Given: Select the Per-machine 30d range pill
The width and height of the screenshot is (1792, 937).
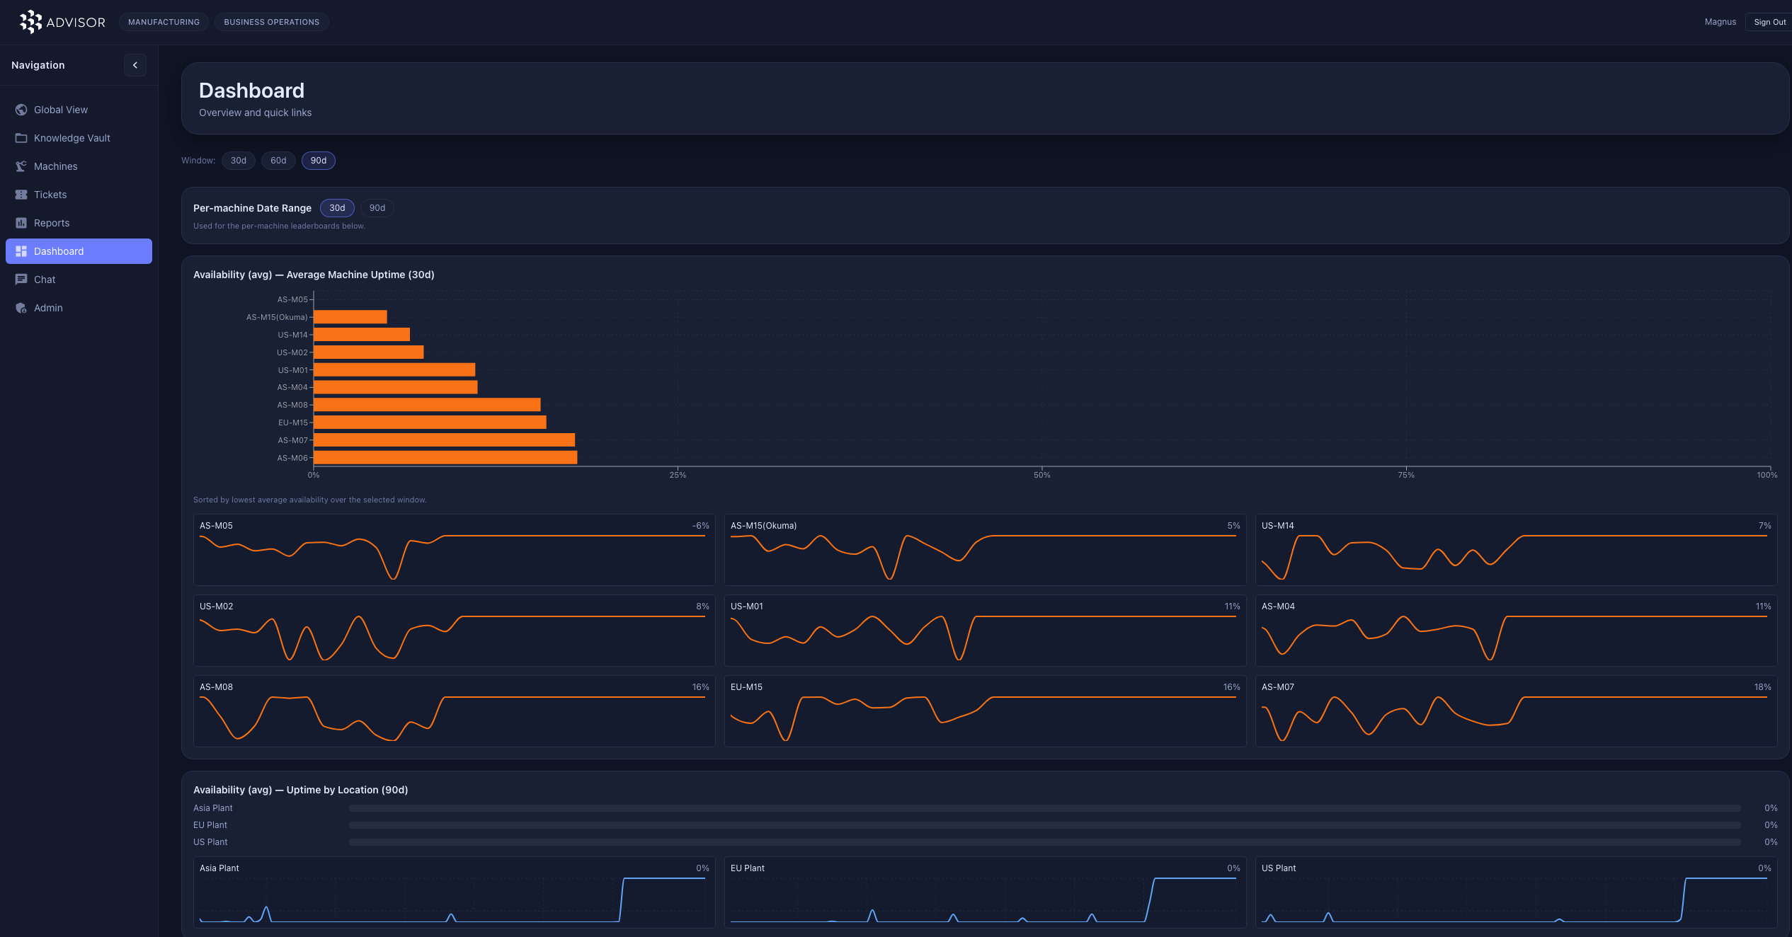Looking at the screenshot, I should 337,208.
